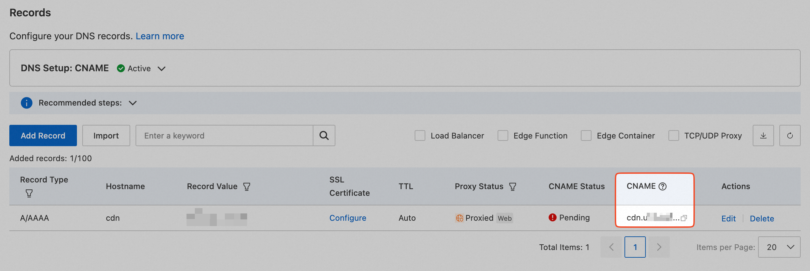The height and width of the screenshot is (271, 810).
Task: Click the Record Type filter icon
Action: click(29, 193)
